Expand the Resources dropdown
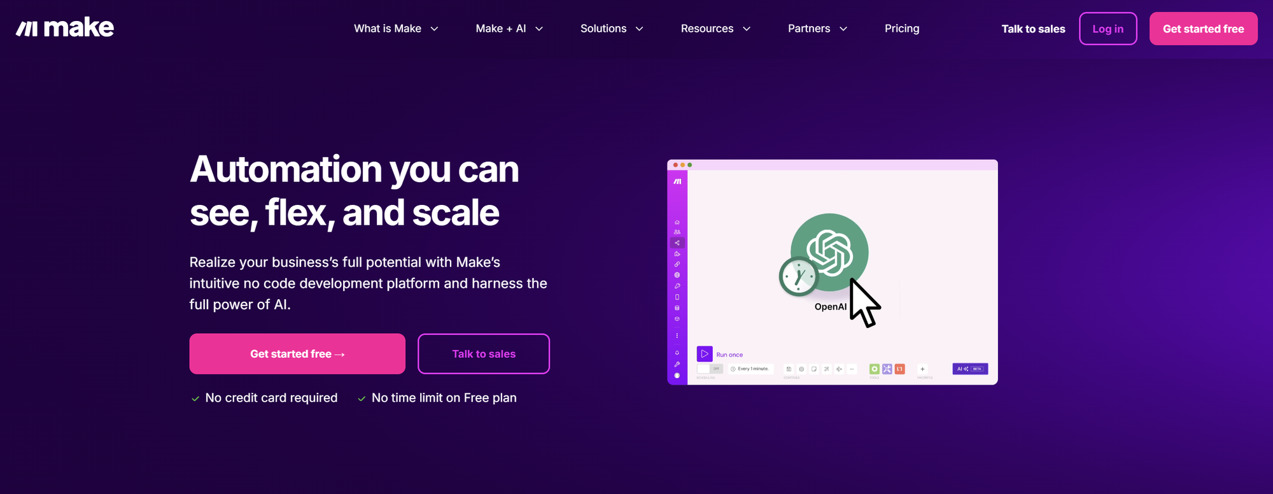Image resolution: width=1273 pixels, height=494 pixels. coord(715,29)
